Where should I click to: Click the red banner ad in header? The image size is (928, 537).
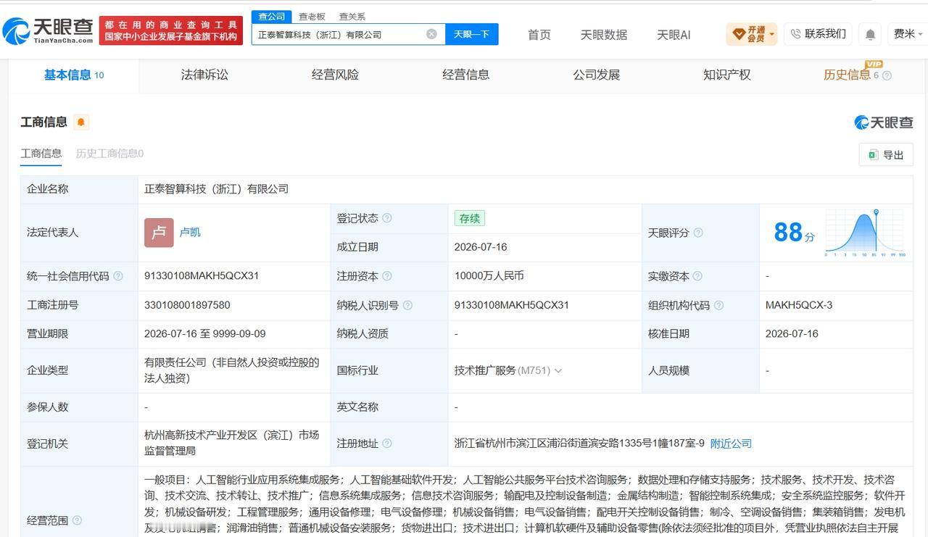coord(171,30)
